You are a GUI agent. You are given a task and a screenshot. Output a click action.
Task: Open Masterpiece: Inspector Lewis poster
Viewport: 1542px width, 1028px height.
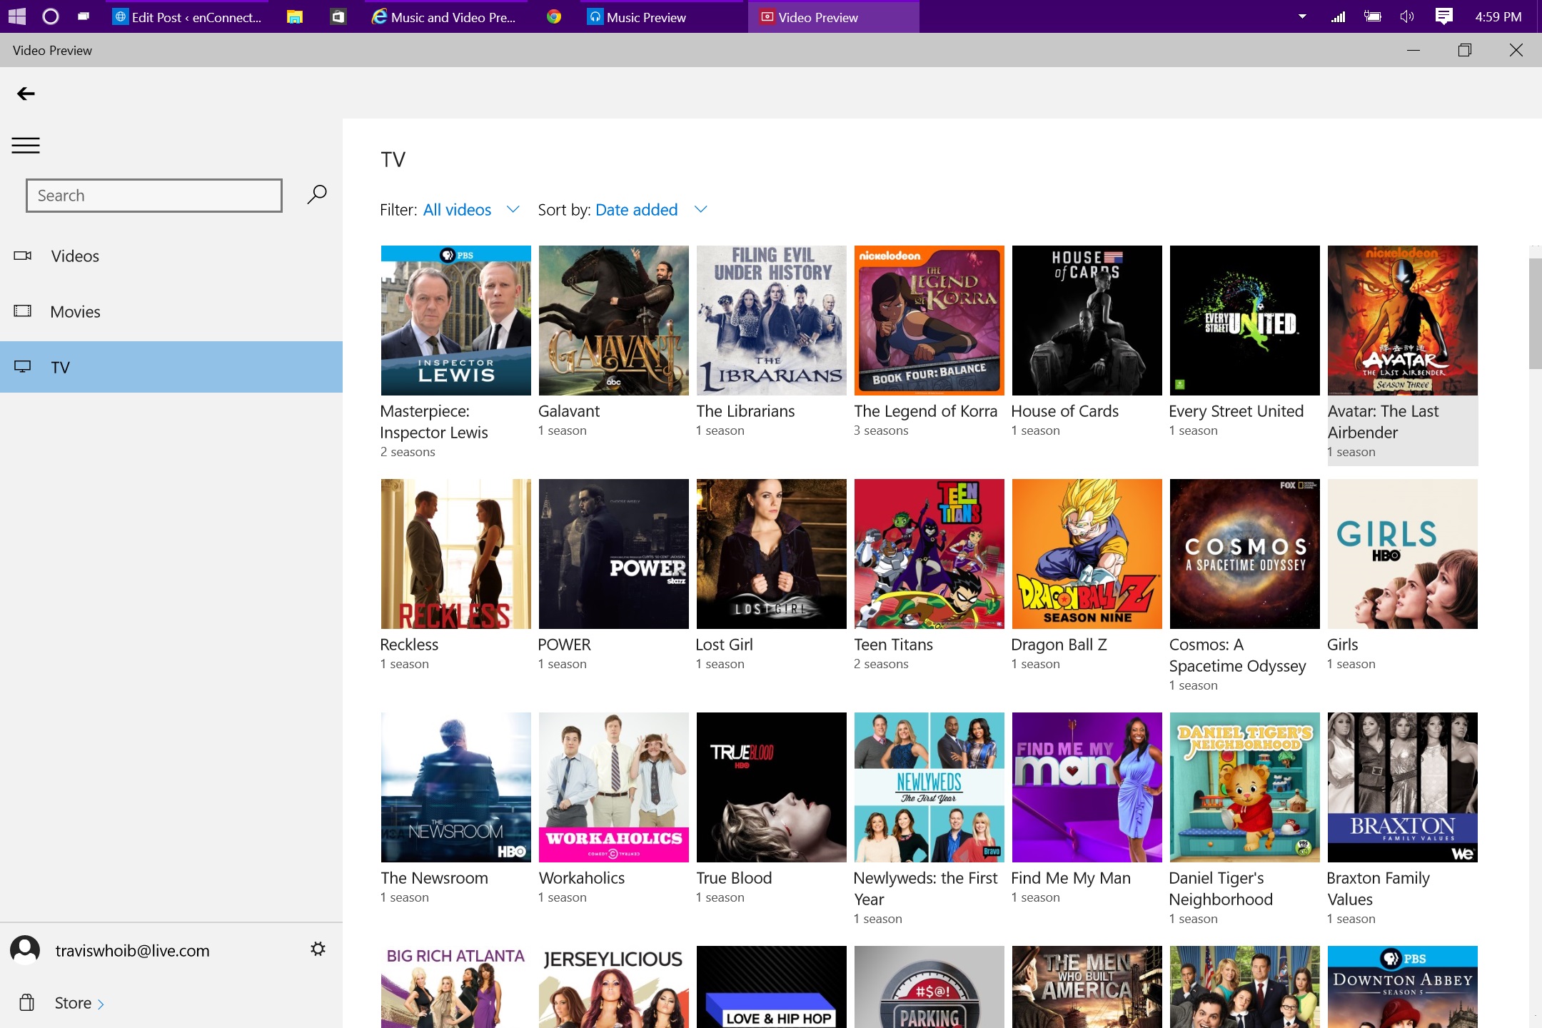tap(455, 321)
